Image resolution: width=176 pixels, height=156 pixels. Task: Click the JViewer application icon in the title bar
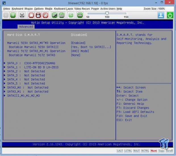point(4,3)
